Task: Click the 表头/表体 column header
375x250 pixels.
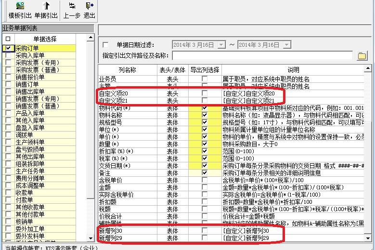Action: (x=172, y=70)
